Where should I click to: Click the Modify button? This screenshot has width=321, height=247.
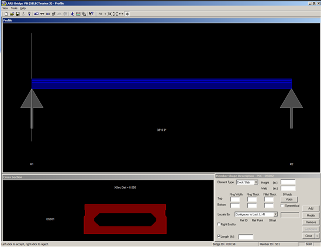pos(310,215)
